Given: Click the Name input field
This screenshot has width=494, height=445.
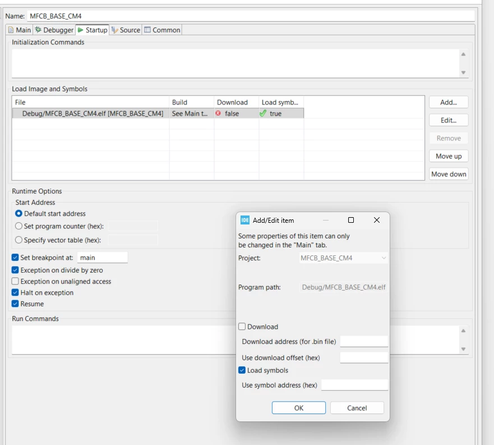Looking at the screenshot, I should tap(251, 16).
